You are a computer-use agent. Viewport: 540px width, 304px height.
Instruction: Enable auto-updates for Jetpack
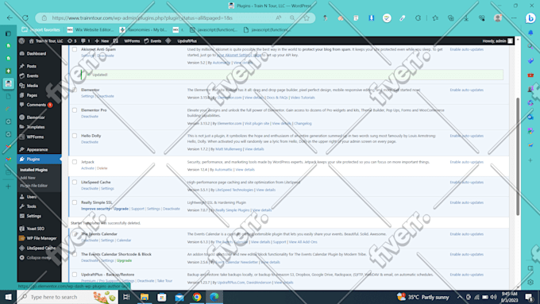tap(467, 162)
